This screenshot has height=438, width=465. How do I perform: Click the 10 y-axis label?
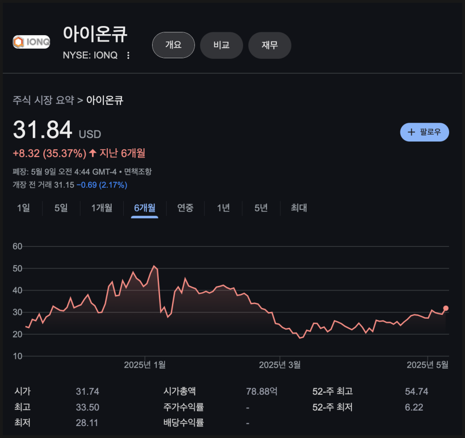pos(17,356)
